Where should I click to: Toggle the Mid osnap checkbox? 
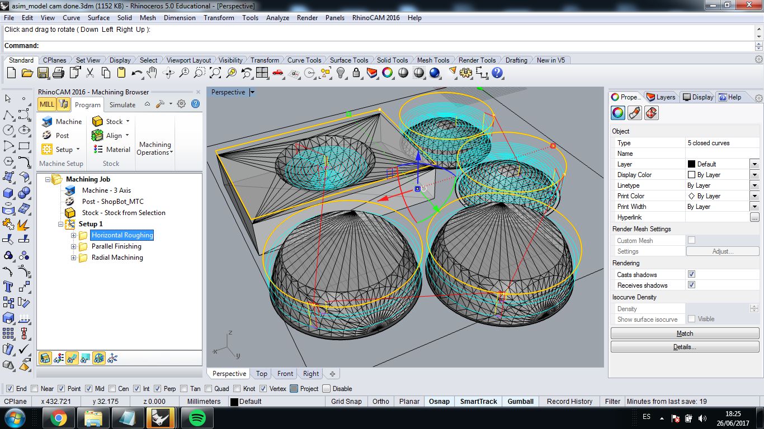89,389
